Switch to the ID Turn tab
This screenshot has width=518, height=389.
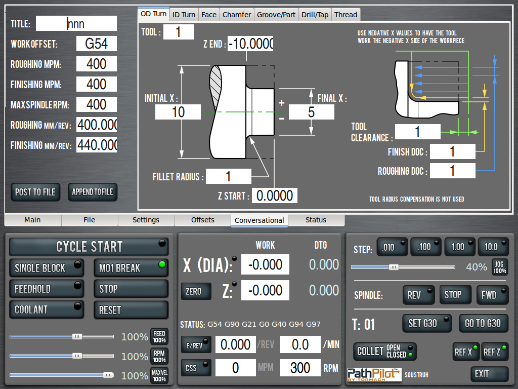184,15
